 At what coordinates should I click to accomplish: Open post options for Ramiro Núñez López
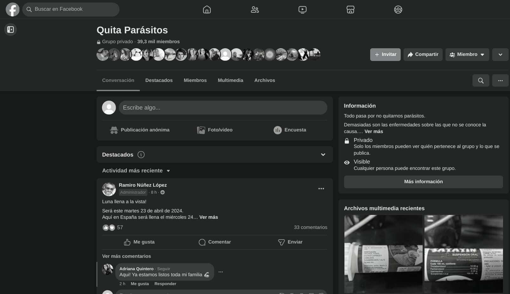tap(321, 189)
